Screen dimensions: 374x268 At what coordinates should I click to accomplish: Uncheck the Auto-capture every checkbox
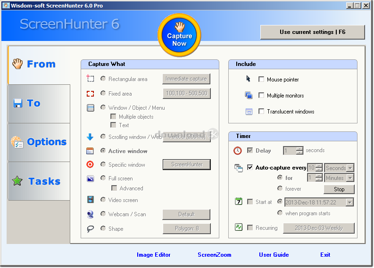[x=250, y=167]
